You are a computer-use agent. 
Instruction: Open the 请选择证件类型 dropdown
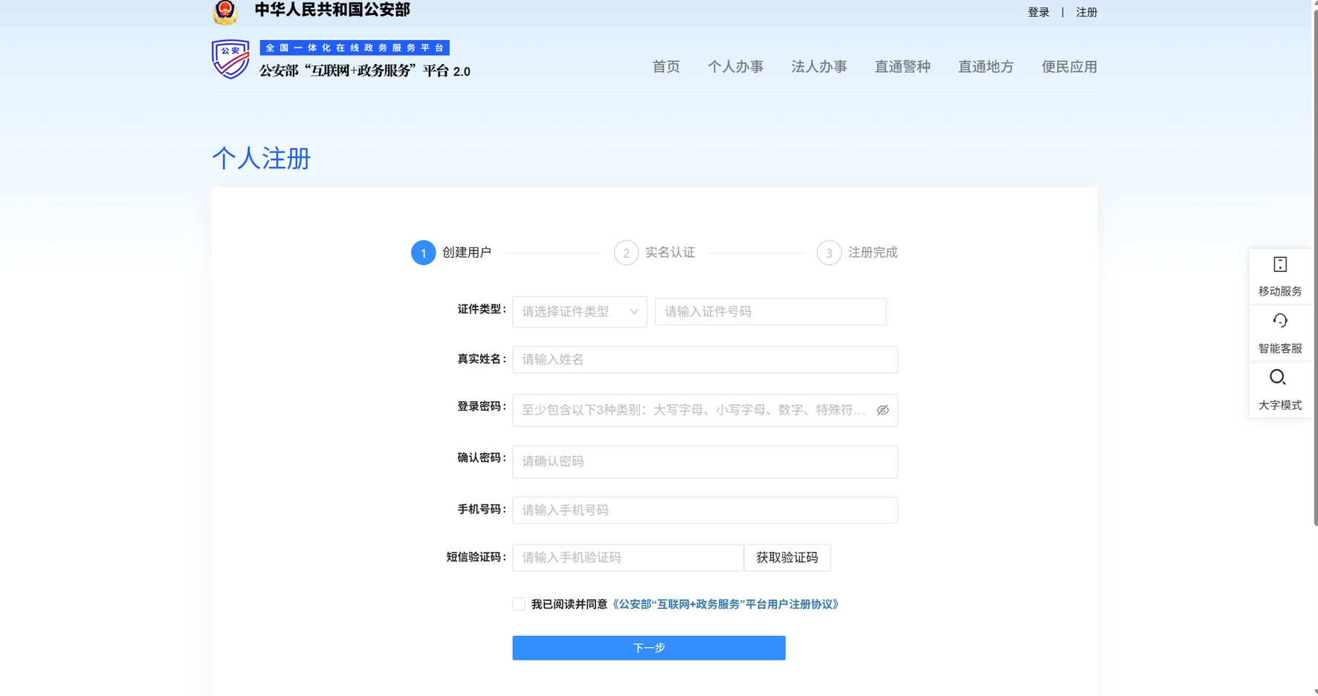[579, 311]
